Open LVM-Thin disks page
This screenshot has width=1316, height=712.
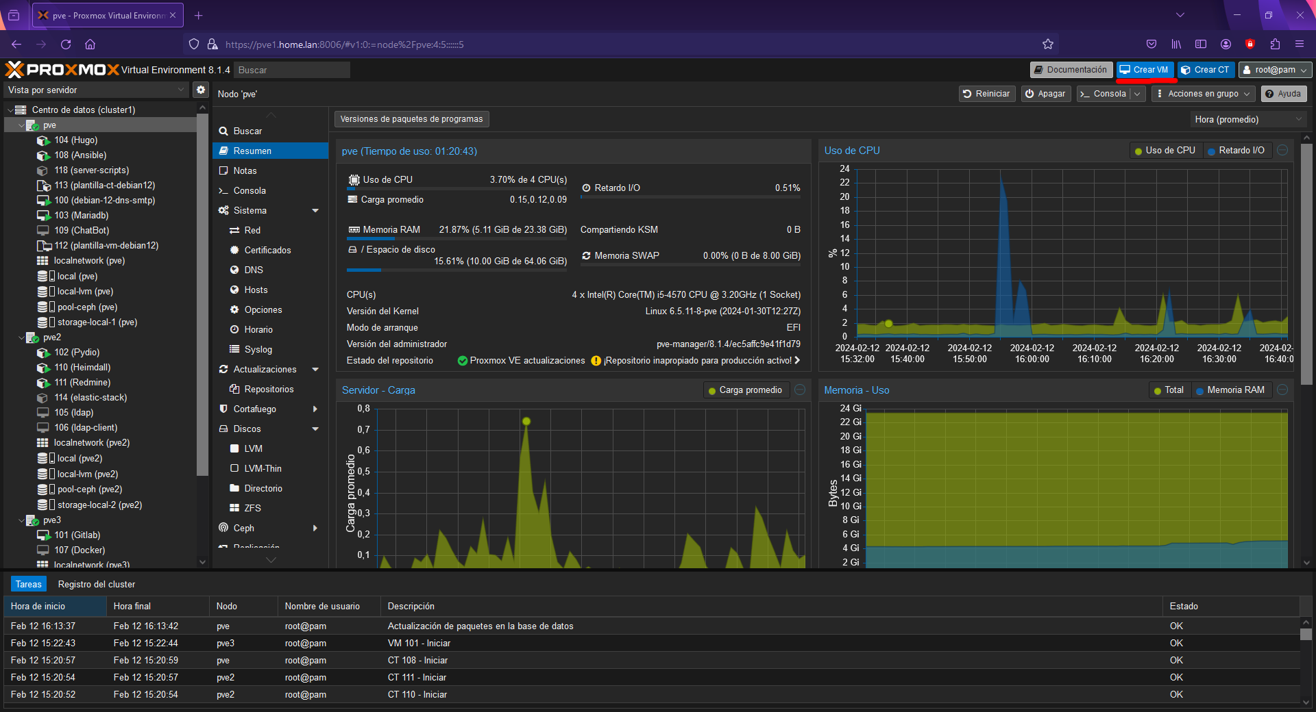(270, 469)
